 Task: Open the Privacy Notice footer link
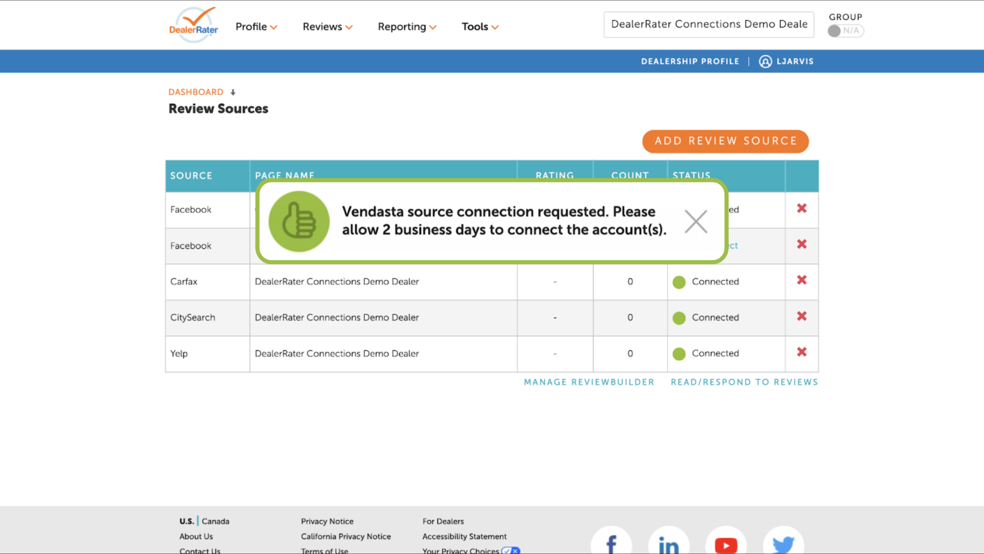point(327,521)
